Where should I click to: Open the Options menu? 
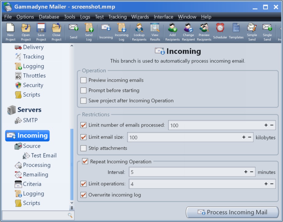tap(25, 17)
